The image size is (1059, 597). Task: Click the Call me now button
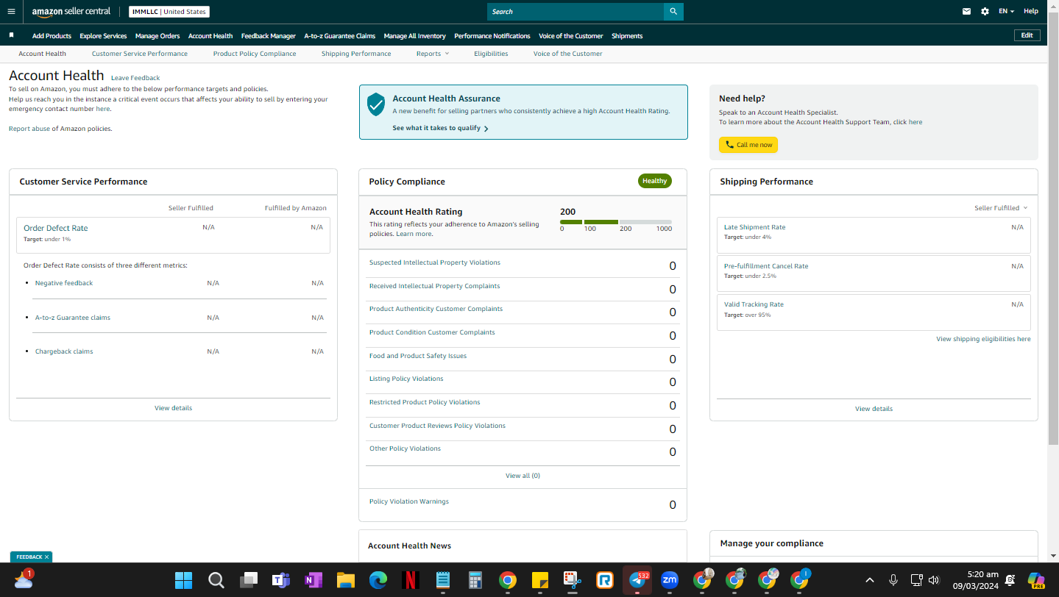[x=748, y=145]
